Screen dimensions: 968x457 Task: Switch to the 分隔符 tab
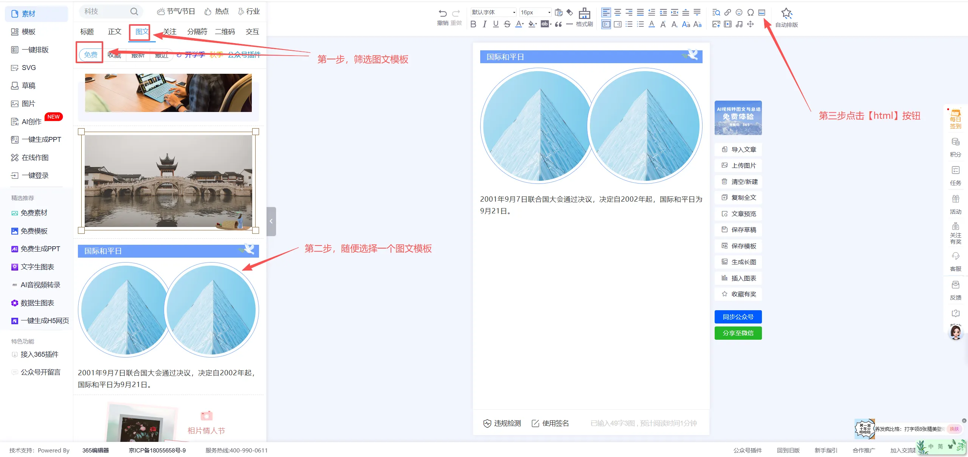[197, 32]
